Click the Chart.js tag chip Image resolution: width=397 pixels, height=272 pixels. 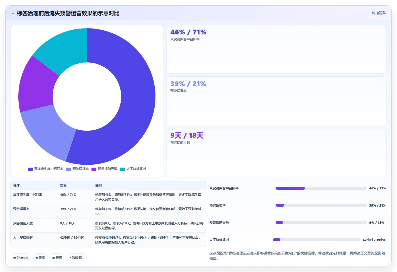point(21,257)
